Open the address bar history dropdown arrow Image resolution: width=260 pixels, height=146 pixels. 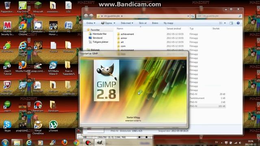[x=188, y=16]
